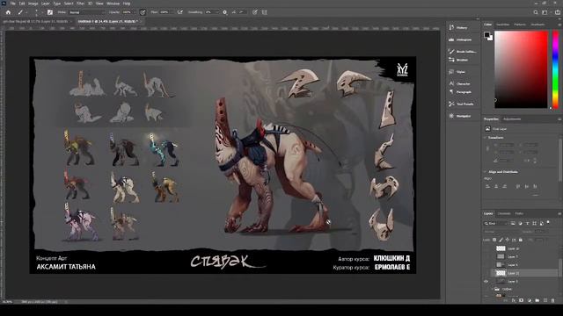This screenshot has width=563, height=316.
Task: Toggle the layer filtering switch
Action: tap(548, 223)
